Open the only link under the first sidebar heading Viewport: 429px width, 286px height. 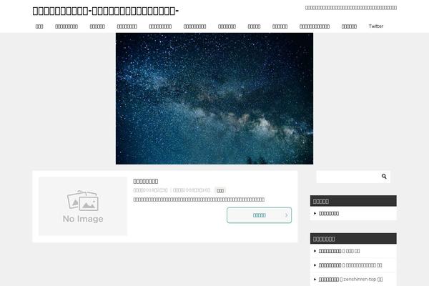(329, 213)
